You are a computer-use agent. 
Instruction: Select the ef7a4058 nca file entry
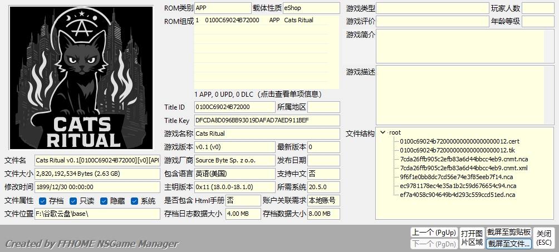(x=457, y=195)
